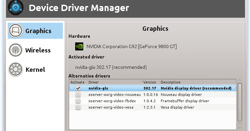Click version 1:2.3.1 cell
The image size is (250, 131).
tap(149, 107)
